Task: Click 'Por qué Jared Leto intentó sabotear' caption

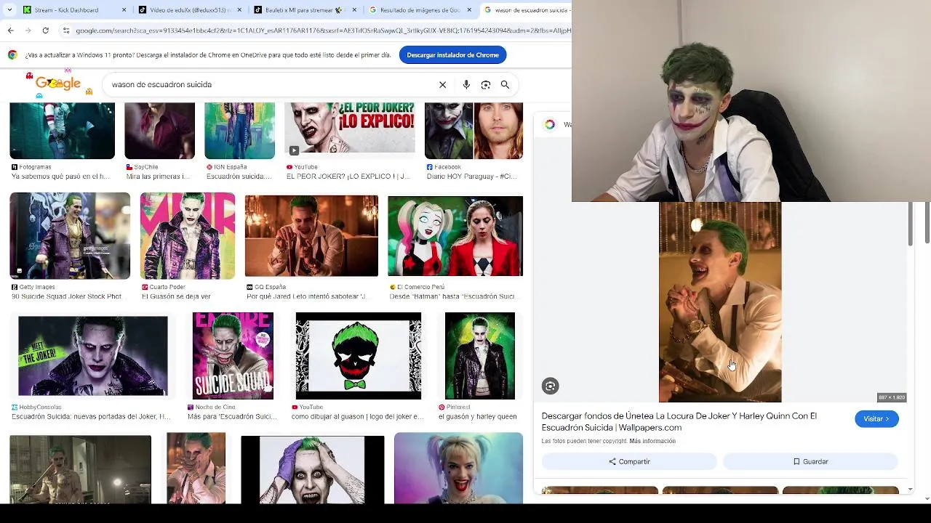Action: pos(310,296)
